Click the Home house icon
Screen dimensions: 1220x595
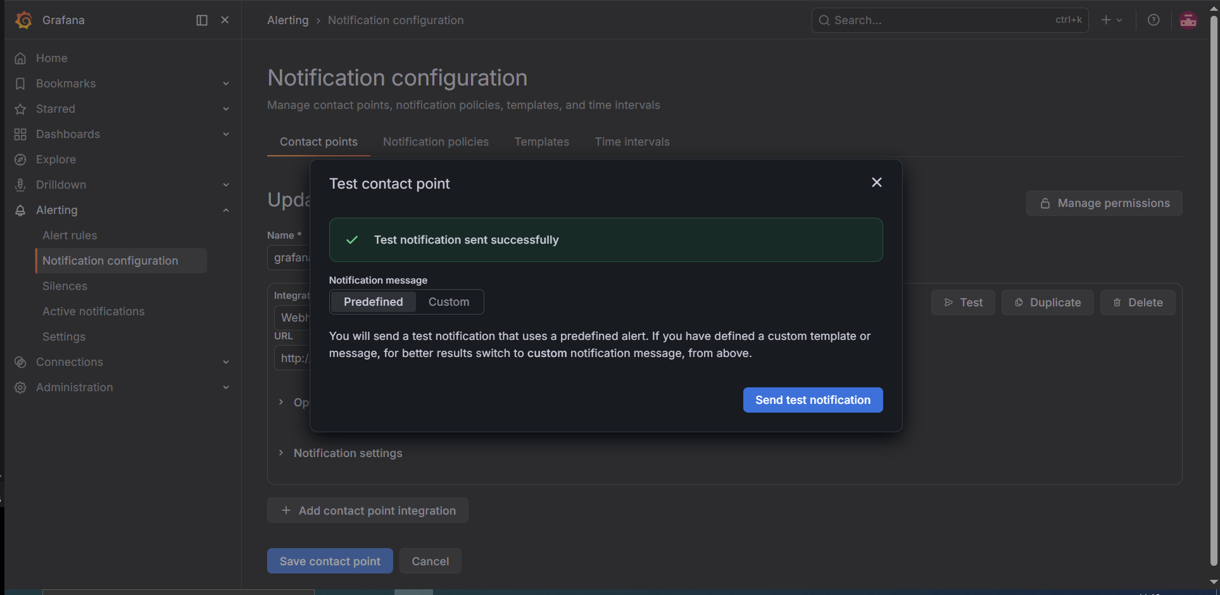(x=20, y=58)
